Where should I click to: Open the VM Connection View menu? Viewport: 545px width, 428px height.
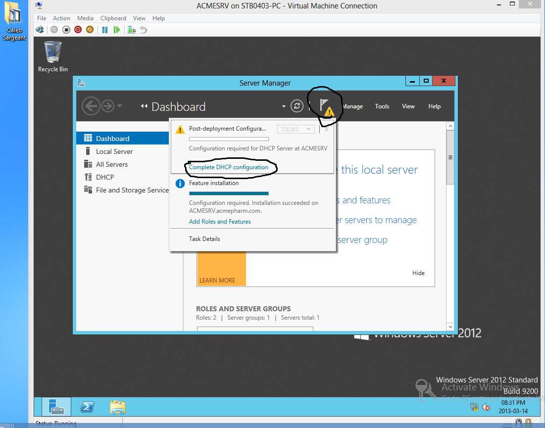tap(139, 18)
